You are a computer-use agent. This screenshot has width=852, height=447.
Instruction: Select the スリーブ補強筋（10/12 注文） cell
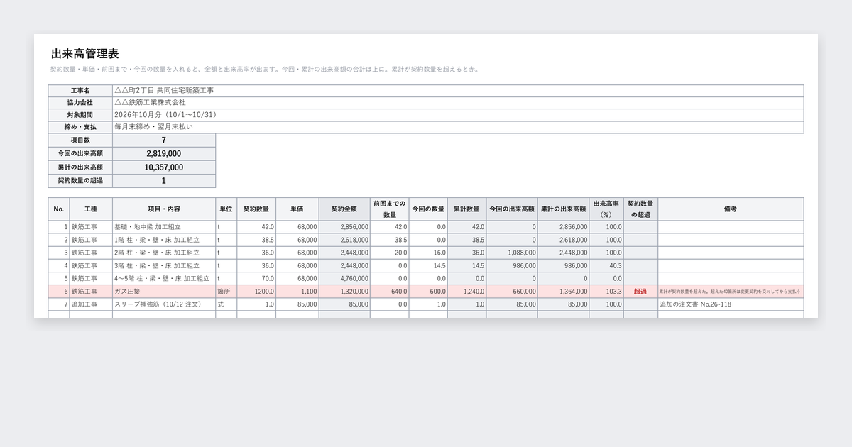click(x=164, y=304)
